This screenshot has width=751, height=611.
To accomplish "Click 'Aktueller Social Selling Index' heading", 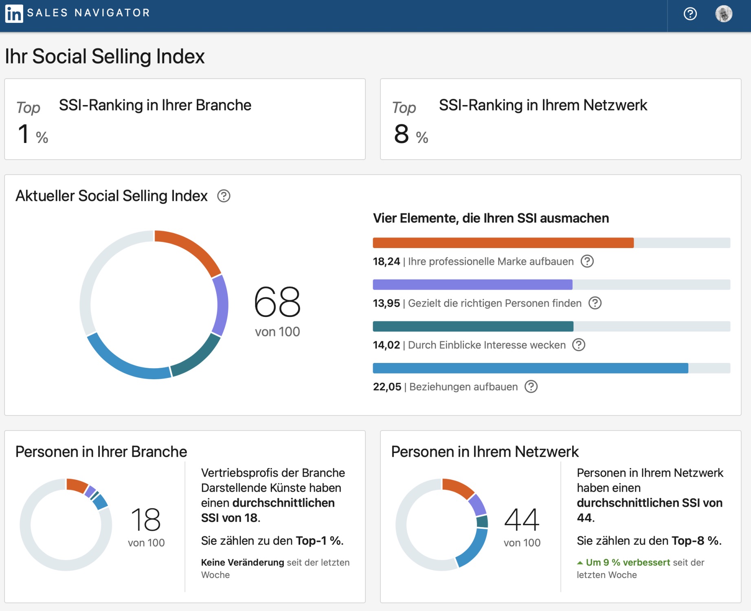I will click(112, 196).
